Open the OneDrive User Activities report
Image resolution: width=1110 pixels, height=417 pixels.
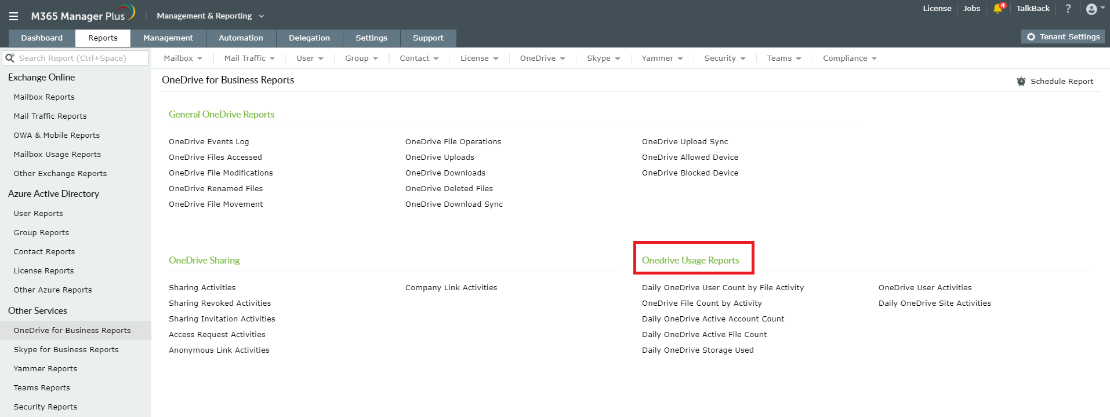tap(925, 288)
